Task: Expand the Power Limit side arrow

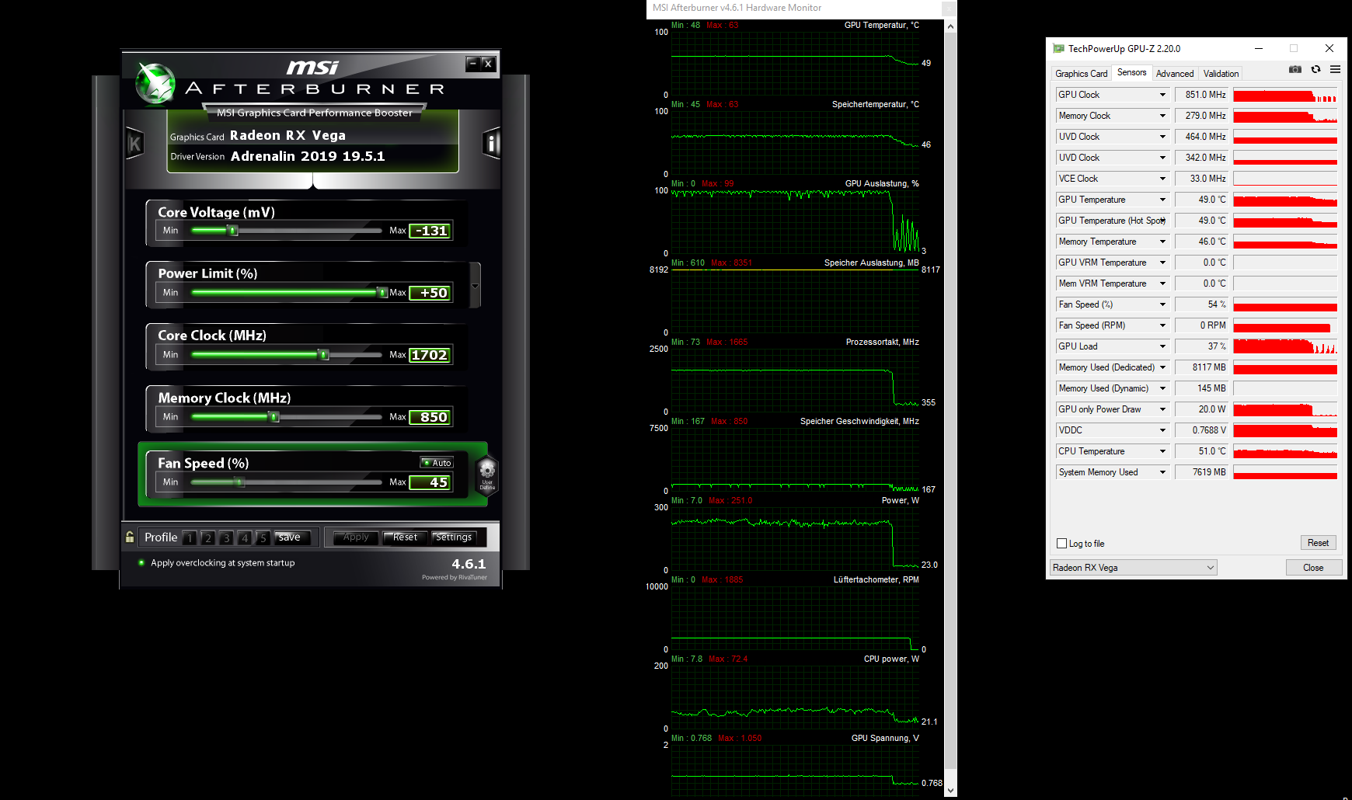Action: pyautogui.click(x=476, y=286)
